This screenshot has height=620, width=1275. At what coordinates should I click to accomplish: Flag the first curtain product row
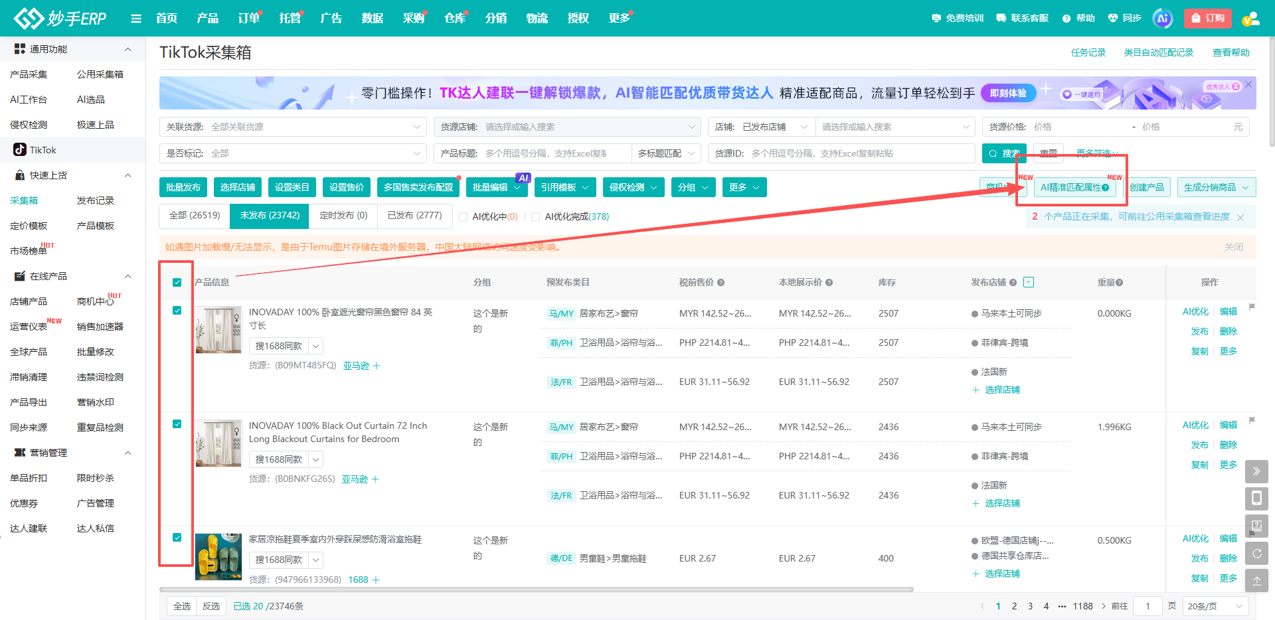pyautogui.click(x=1252, y=307)
